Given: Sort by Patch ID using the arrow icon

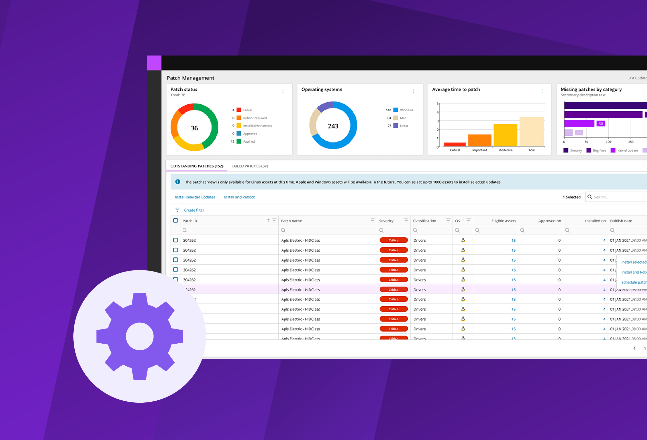Looking at the screenshot, I should (x=268, y=220).
